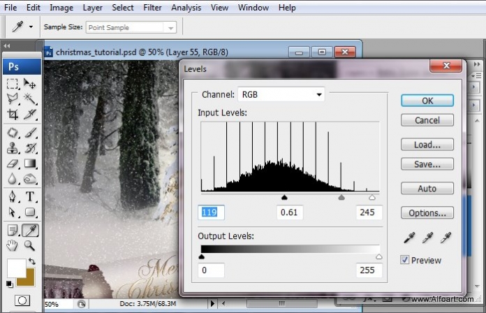Viewport: 486px width, 313px height.
Task: Select the Polygonal Lasso tool
Action: [13, 99]
